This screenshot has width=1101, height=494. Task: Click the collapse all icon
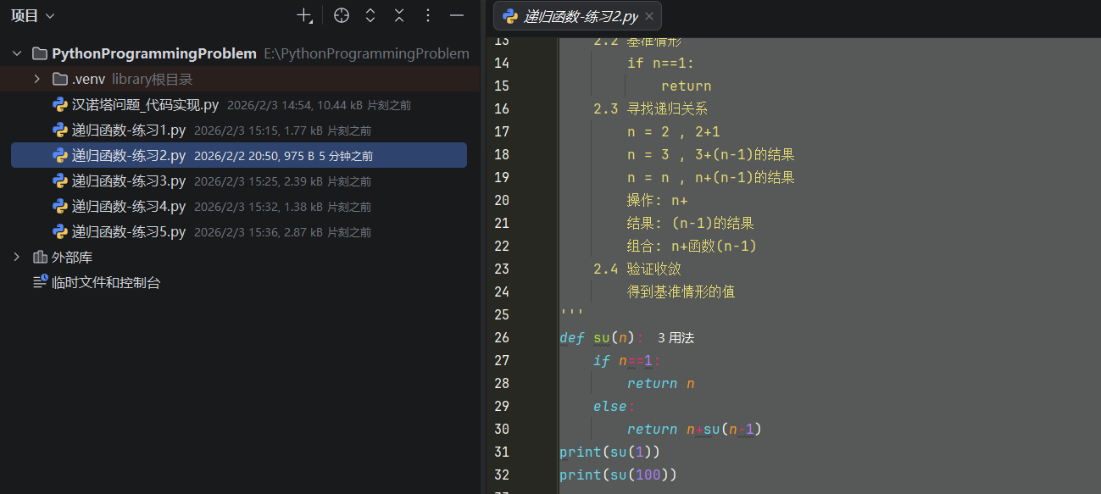399,15
